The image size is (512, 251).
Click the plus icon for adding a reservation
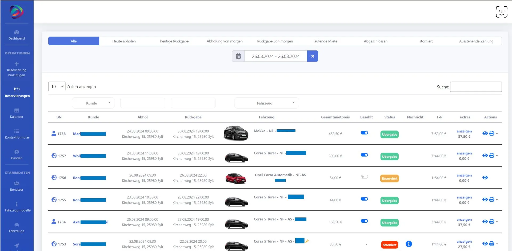coord(17,64)
